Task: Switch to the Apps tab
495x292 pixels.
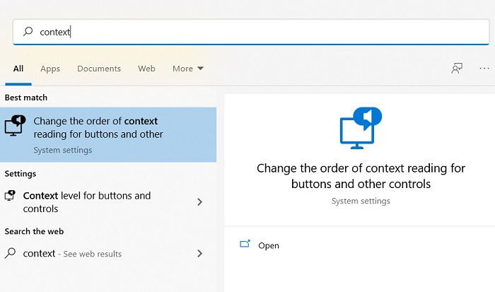Action: [50, 69]
